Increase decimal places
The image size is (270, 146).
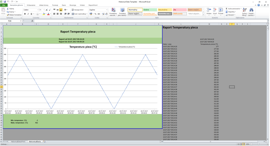point(103,14)
